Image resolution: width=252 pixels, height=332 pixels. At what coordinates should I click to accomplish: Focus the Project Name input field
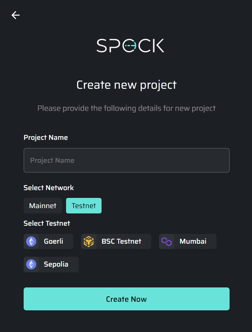(126, 160)
